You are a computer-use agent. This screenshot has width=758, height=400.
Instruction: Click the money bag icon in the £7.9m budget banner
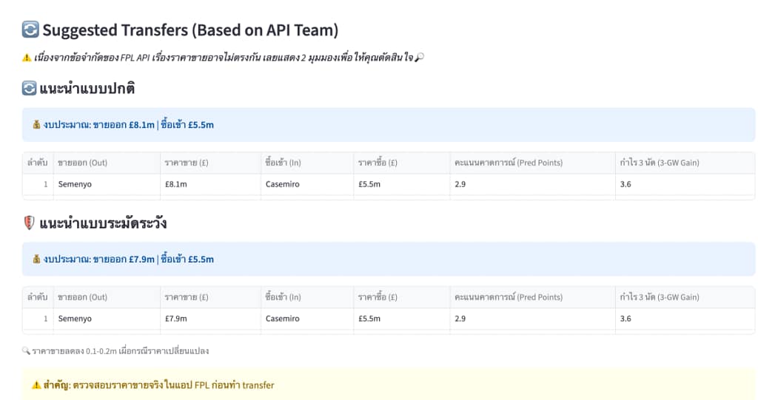click(x=37, y=260)
